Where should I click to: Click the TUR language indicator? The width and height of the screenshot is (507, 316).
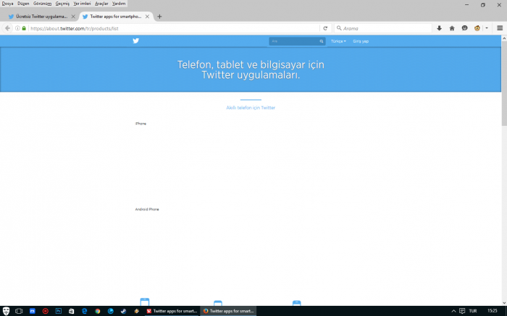point(473,311)
